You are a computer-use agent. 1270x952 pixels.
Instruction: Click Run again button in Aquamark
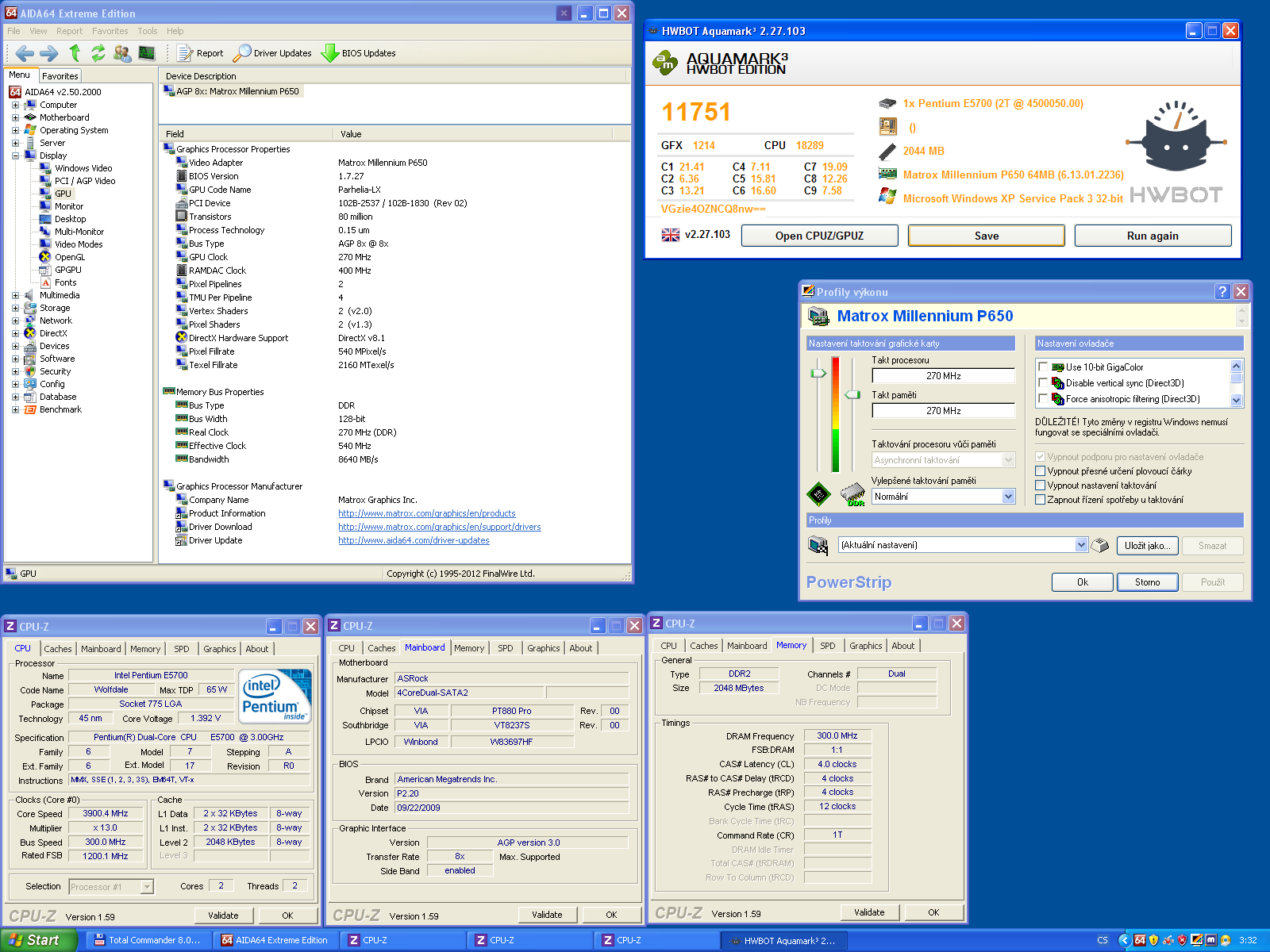click(1153, 236)
